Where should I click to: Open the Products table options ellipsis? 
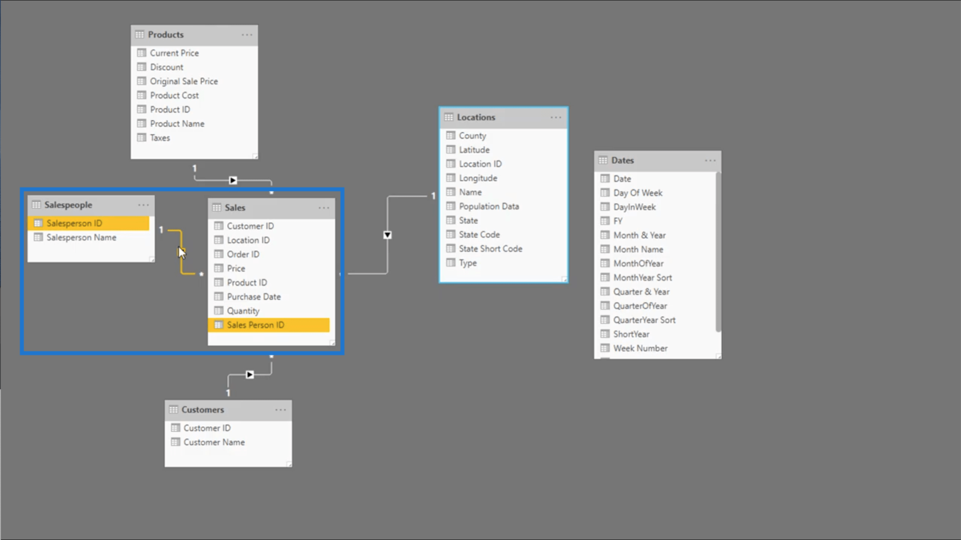(247, 35)
